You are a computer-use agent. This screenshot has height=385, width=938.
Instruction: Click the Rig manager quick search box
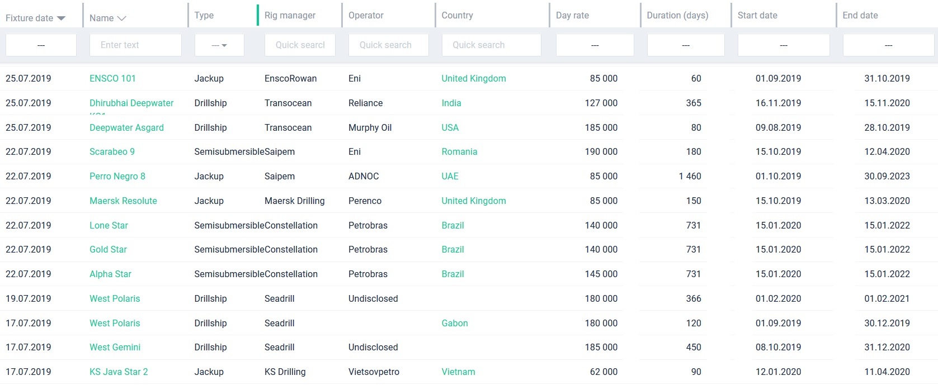point(300,45)
